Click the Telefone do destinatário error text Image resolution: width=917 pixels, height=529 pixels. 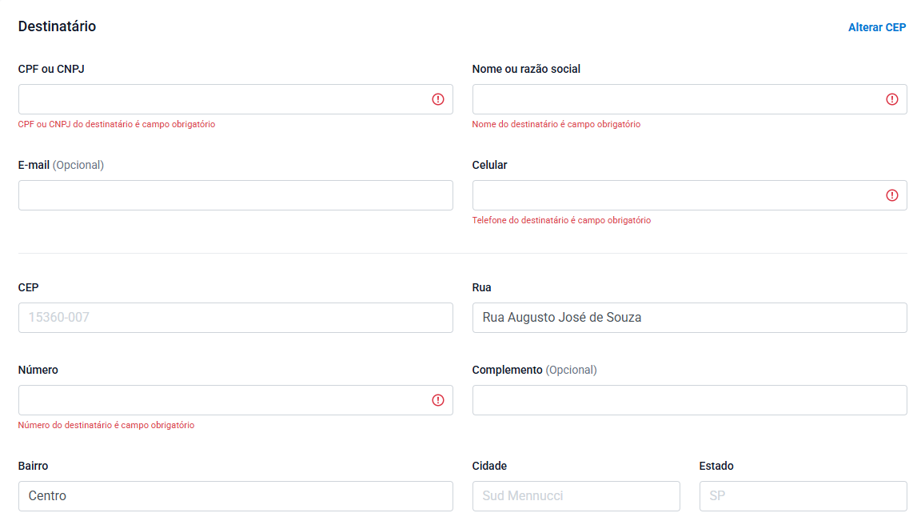pos(561,220)
